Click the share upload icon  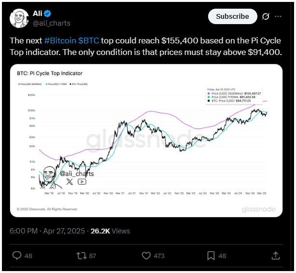click(x=276, y=256)
